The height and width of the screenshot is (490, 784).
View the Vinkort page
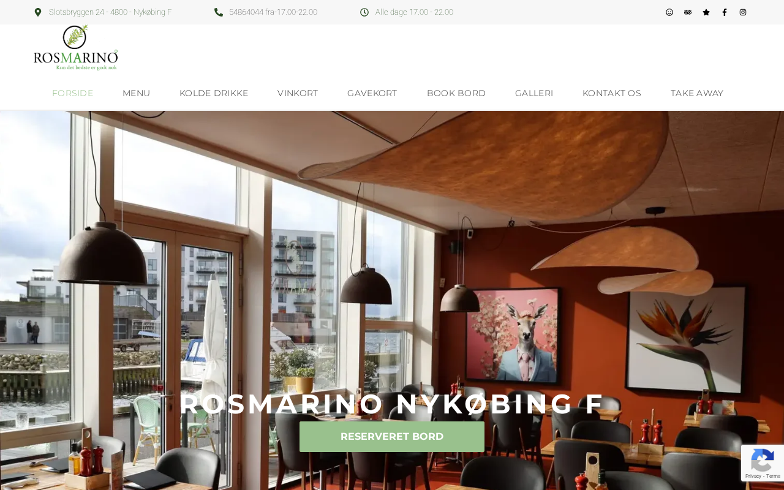click(x=298, y=93)
